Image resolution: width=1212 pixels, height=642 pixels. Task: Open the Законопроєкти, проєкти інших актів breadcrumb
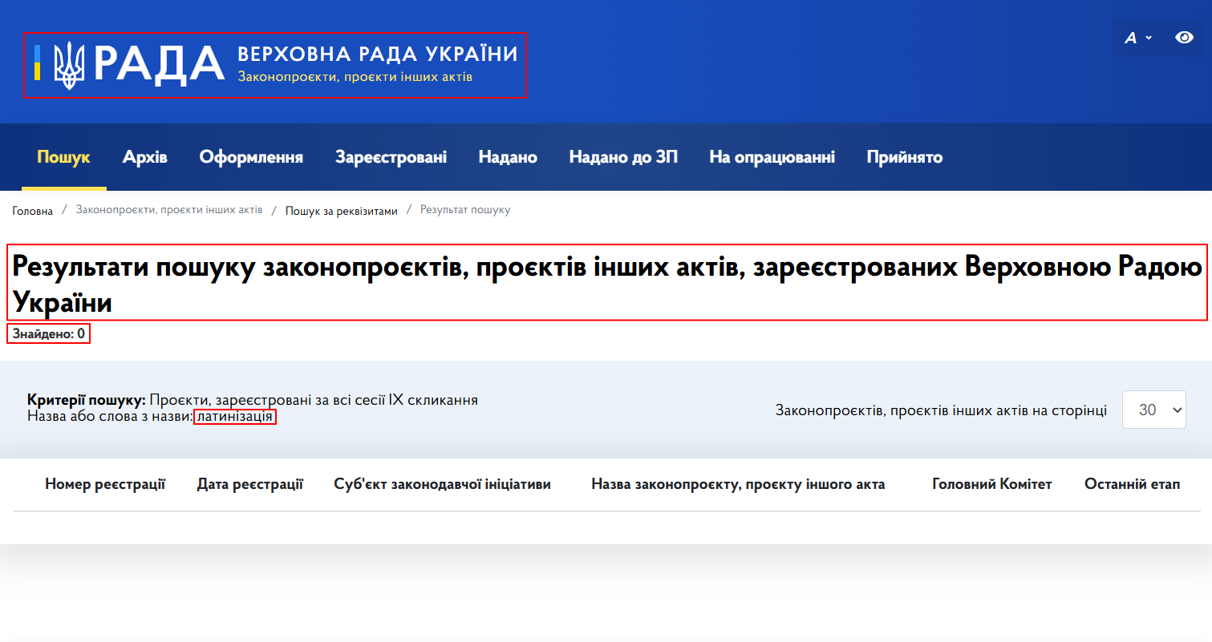pyautogui.click(x=169, y=210)
